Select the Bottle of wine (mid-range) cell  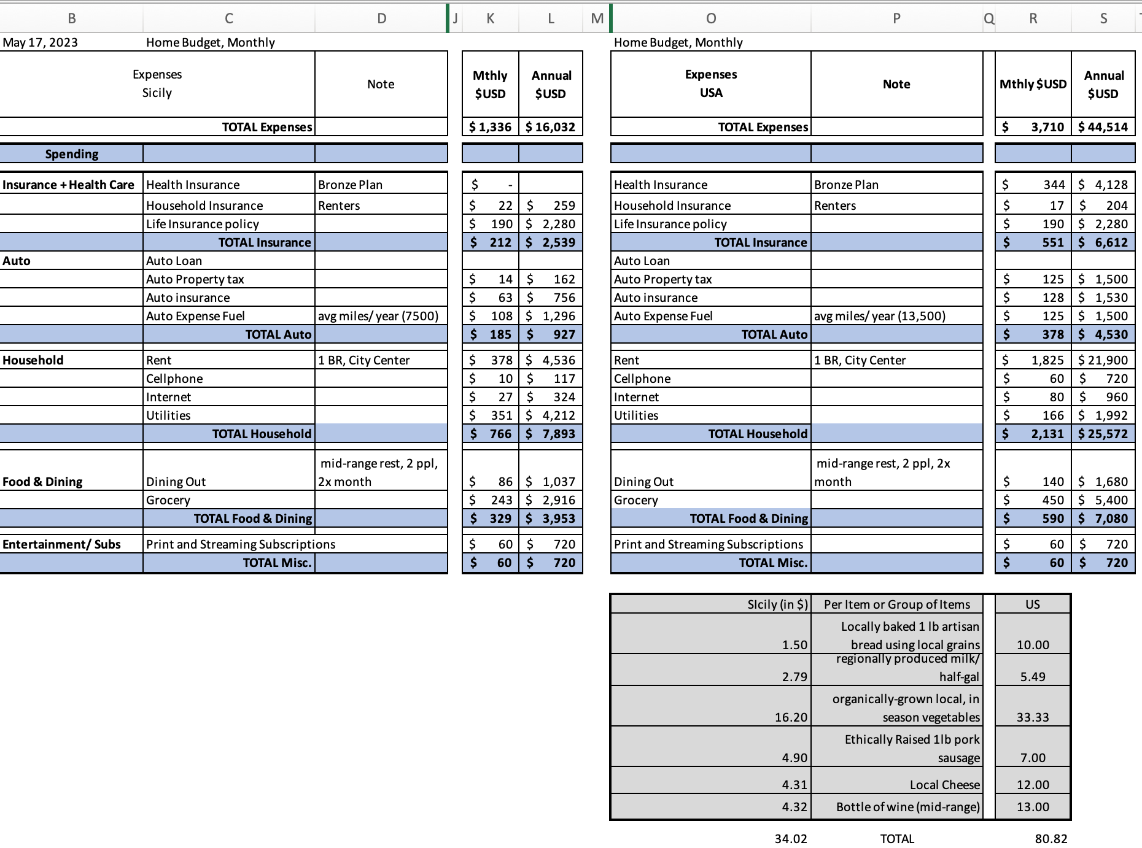pyautogui.click(x=896, y=807)
